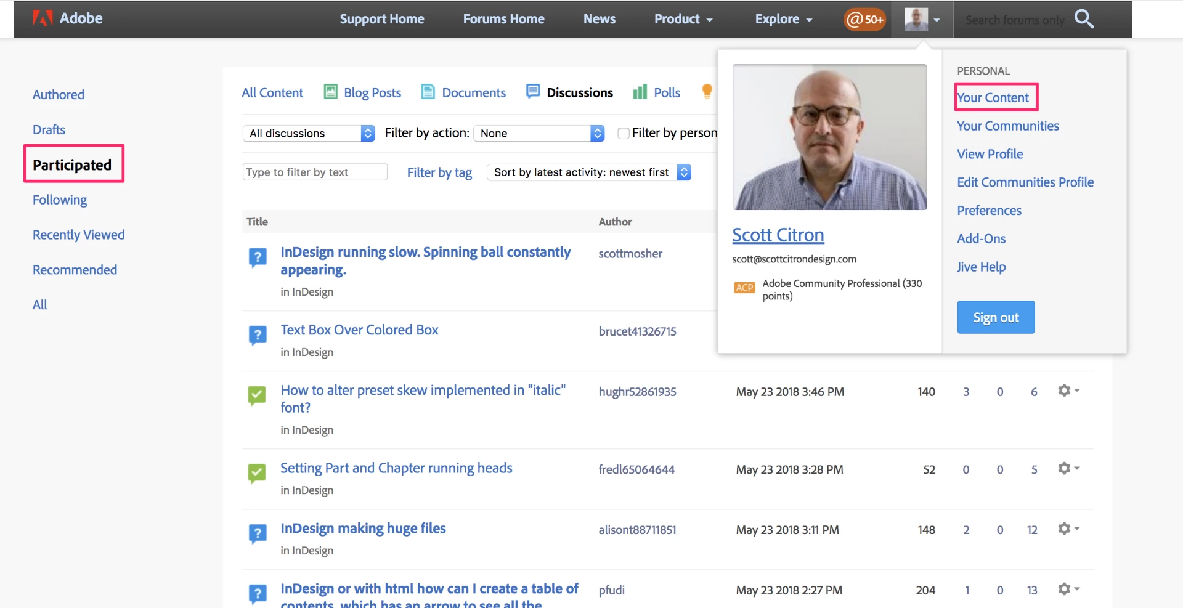Click the Sign out button

[996, 317]
